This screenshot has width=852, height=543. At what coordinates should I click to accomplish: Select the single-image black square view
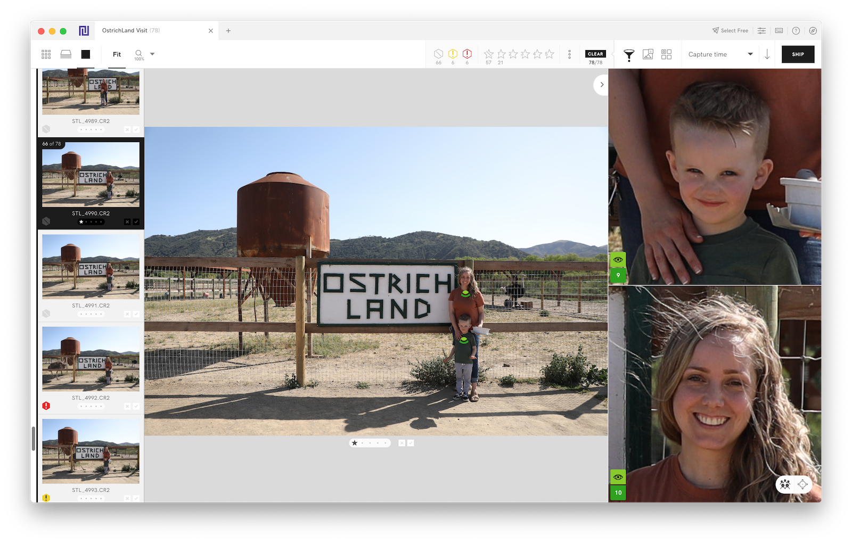tap(86, 54)
